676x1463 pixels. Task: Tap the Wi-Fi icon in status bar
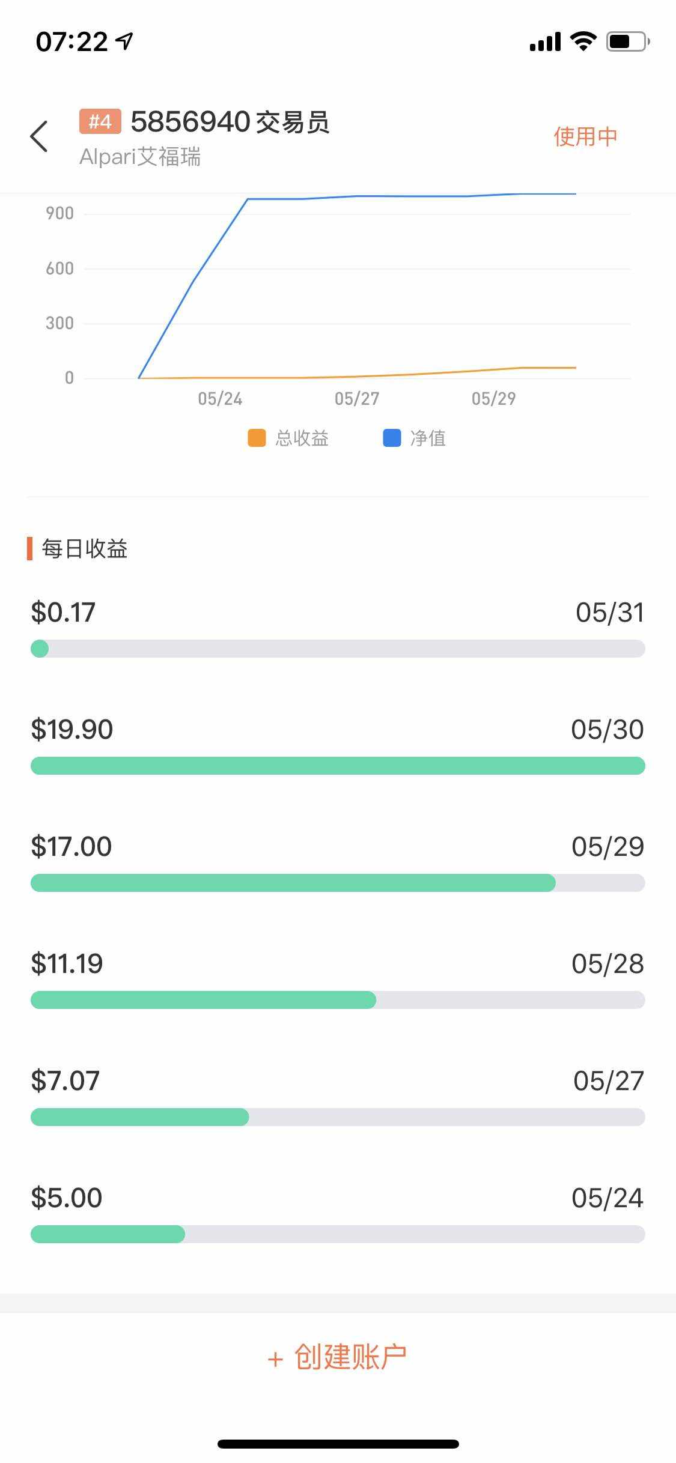583,41
